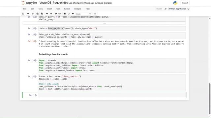Click the scrollbar down arrow

[x=210, y=116]
